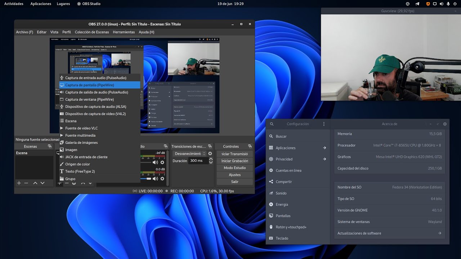Add an Origen de color source
Image resolution: width=461 pixels, height=259 pixels.
point(99,164)
